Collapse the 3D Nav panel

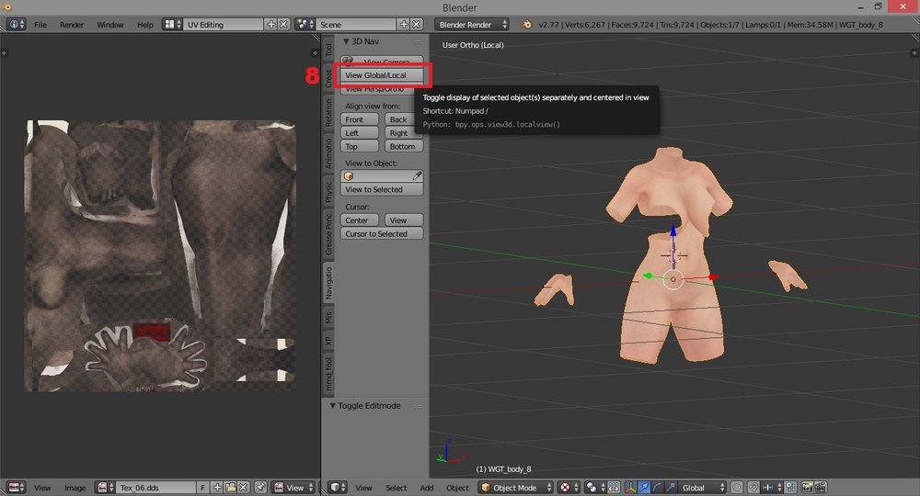[346, 41]
